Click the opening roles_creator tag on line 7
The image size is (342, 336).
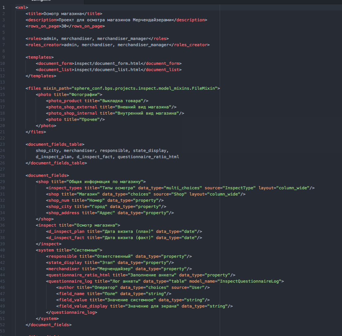(x=45, y=45)
